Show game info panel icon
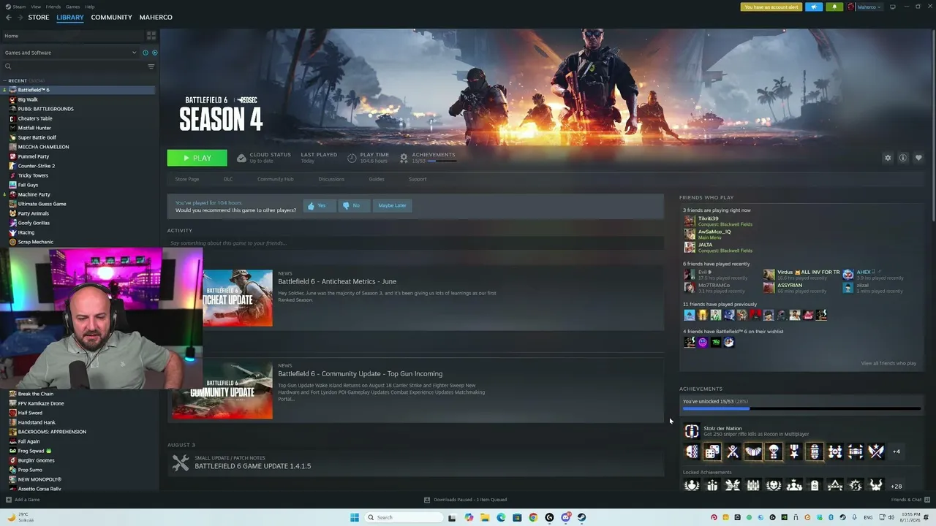This screenshot has height=526, width=936. [x=903, y=158]
